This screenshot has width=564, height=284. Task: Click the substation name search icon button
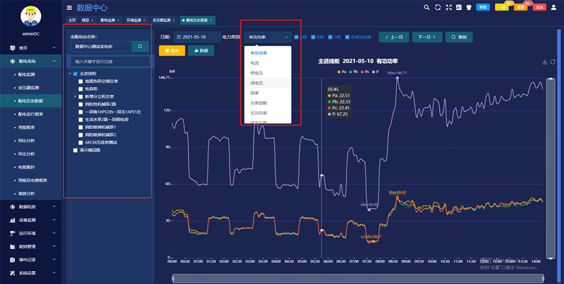pyautogui.click(x=140, y=46)
